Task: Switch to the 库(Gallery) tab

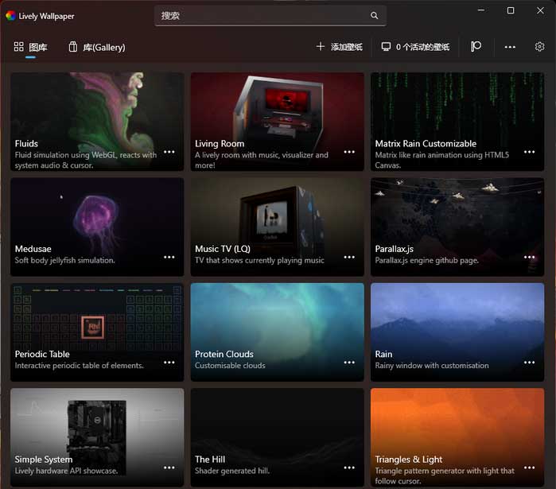Action: point(97,47)
